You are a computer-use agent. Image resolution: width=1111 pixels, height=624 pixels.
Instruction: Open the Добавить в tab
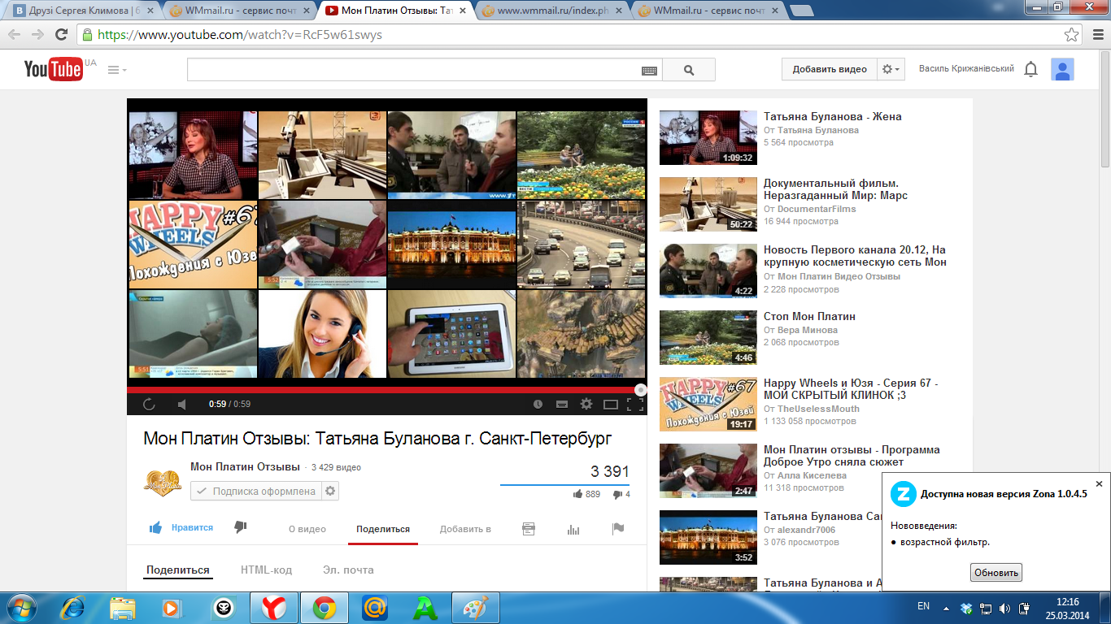point(465,529)
